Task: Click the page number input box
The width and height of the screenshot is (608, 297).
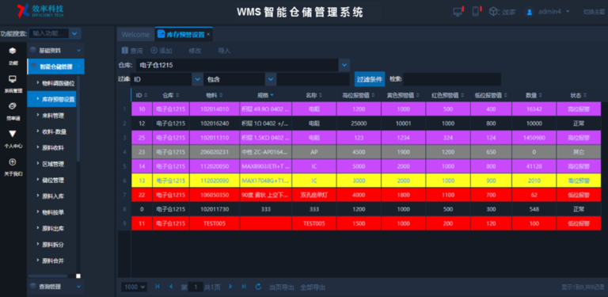Action: (196, 287)
